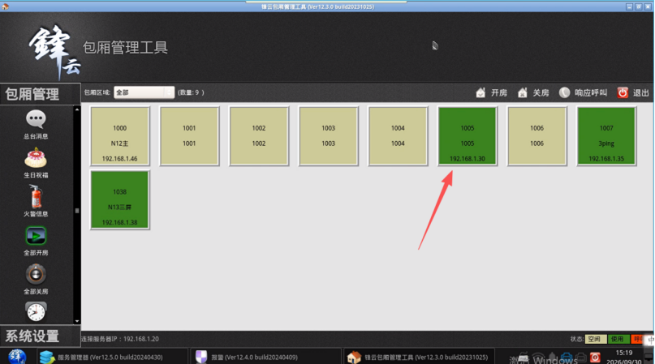
Task: Click the green 使用 status legend
Action: point(618,339)
